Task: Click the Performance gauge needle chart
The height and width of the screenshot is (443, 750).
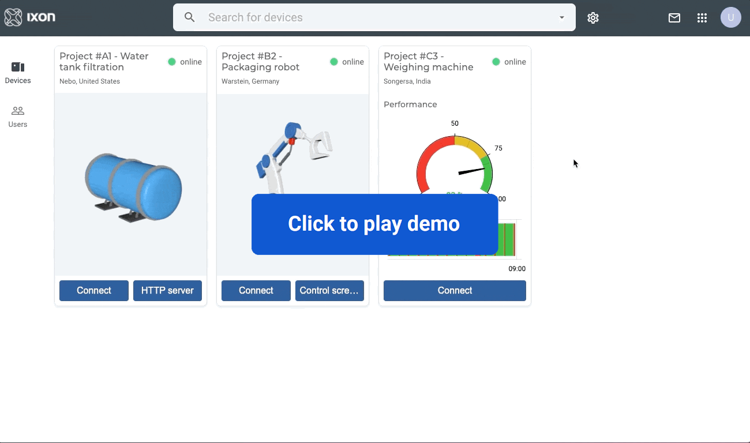Action: [x=455, y=164]
